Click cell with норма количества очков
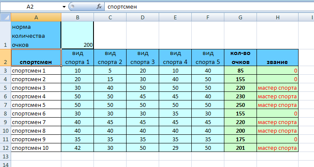Screen dimensions: 314x167 click(36, 35)
